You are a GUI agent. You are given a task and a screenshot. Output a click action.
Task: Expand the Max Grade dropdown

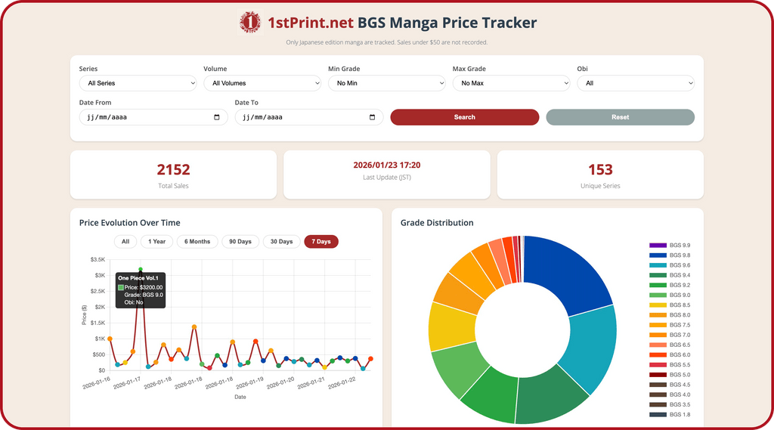pyautogui.click(x=512, y=83)
